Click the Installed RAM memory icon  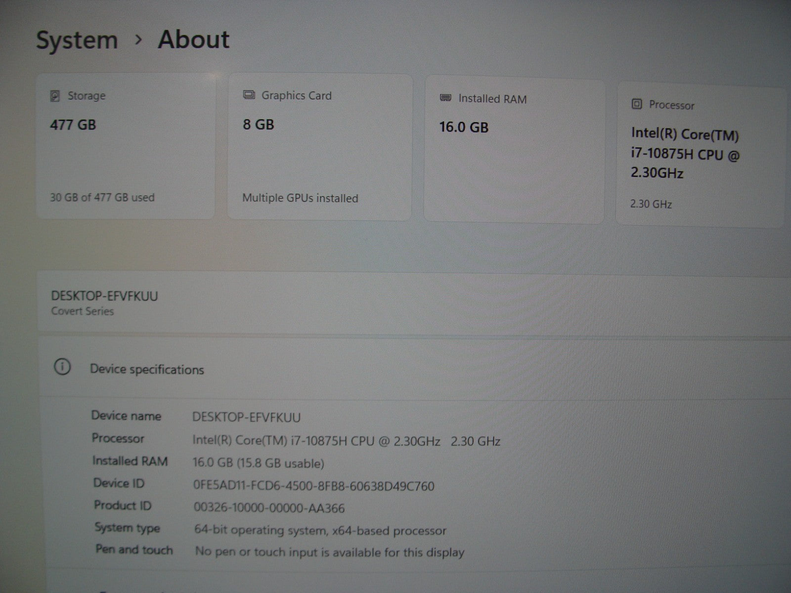(x=445, y=98)
